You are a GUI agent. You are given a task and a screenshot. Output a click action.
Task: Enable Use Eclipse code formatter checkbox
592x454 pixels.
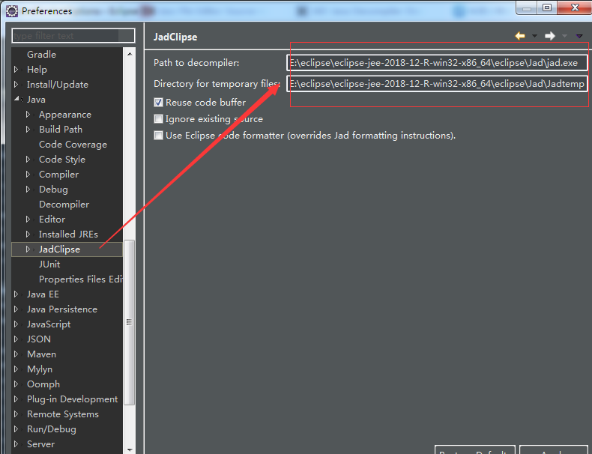159,135
